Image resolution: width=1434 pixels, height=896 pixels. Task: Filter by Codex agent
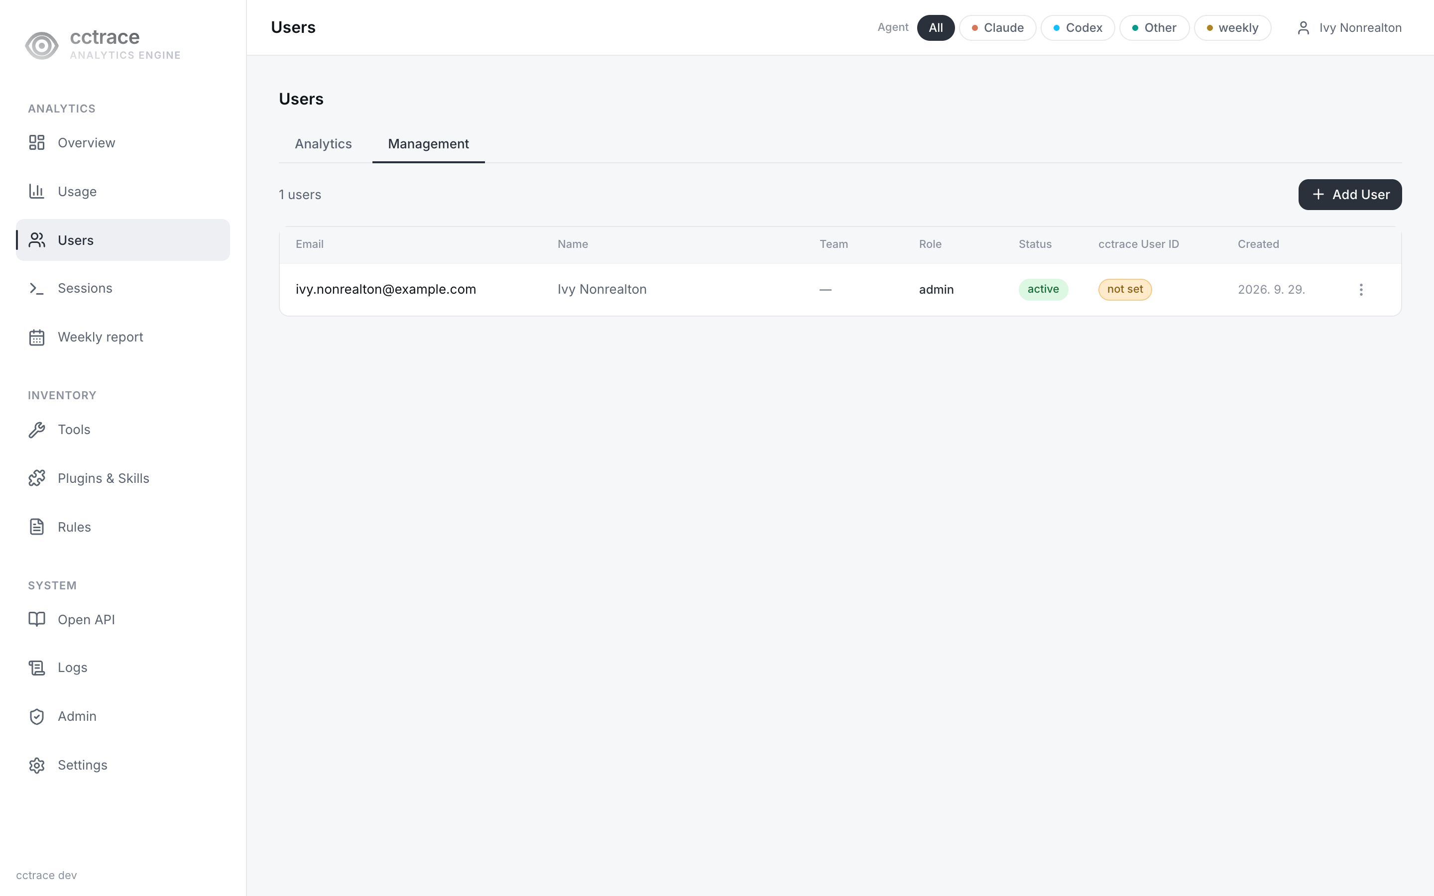tap(1077, 28)
